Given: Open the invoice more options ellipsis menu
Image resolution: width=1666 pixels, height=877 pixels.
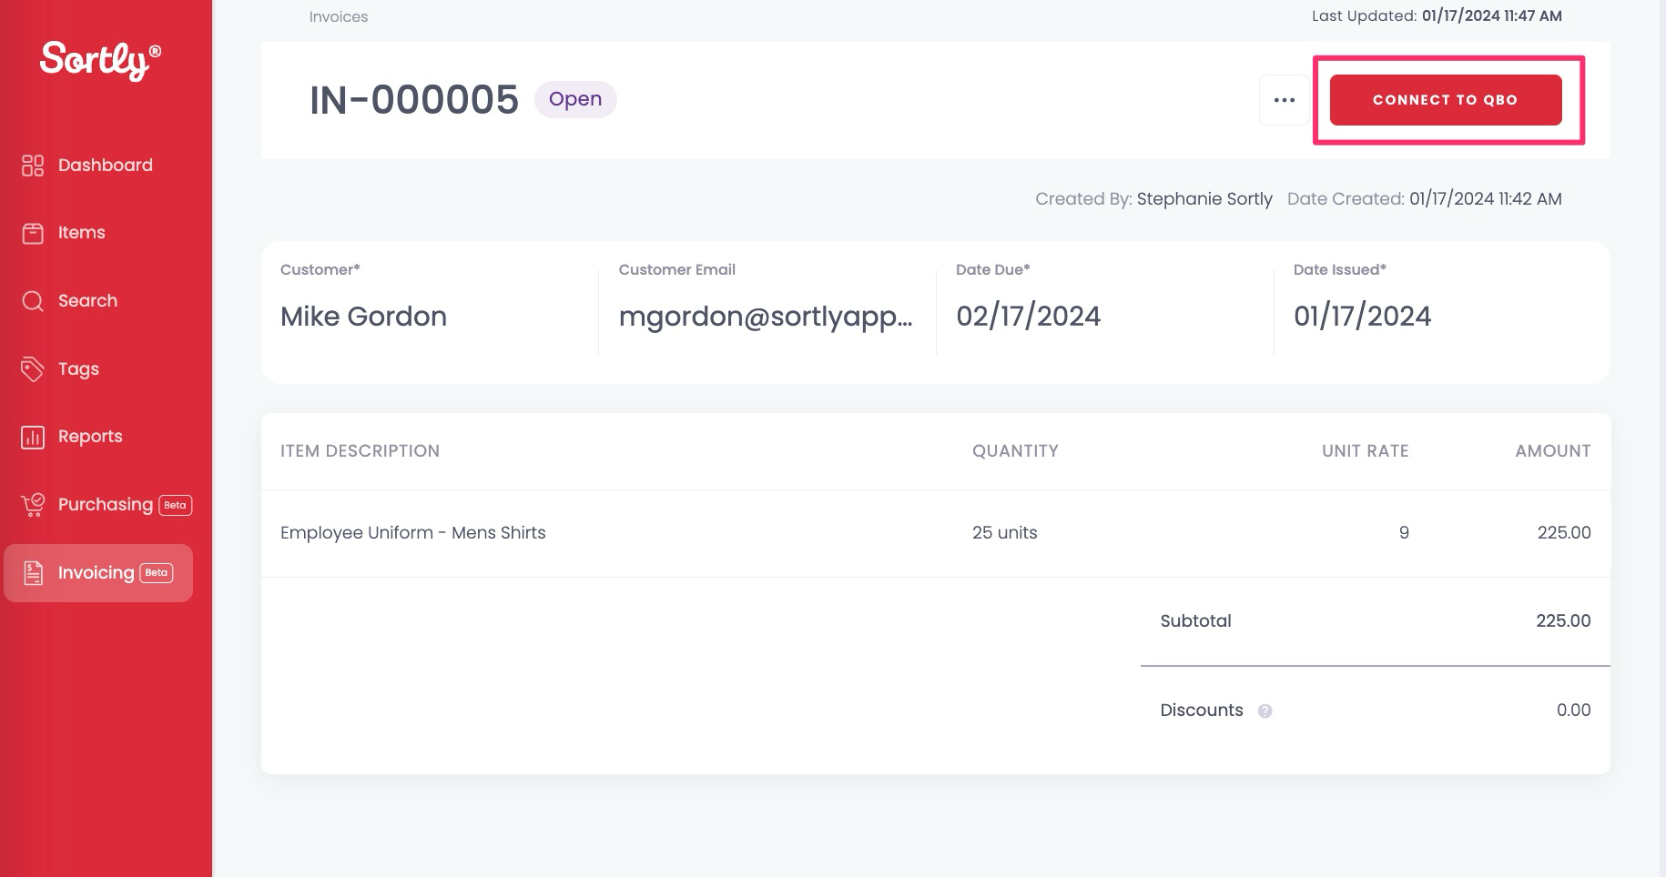Looking at the screenshot, I should pyautogui.click(x=1284, y=100).
